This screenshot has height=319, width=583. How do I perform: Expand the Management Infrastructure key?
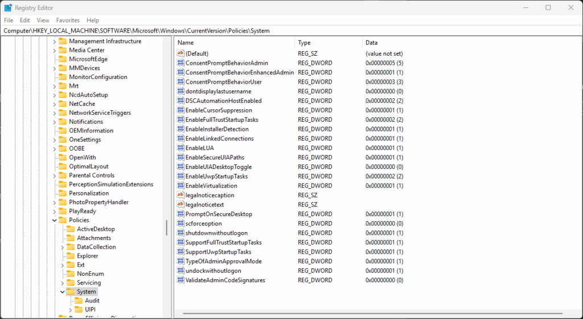pos(54,41)
